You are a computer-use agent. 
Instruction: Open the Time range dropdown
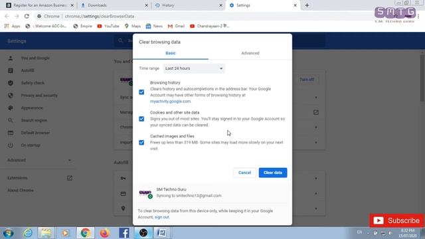[x=194, y=68]
